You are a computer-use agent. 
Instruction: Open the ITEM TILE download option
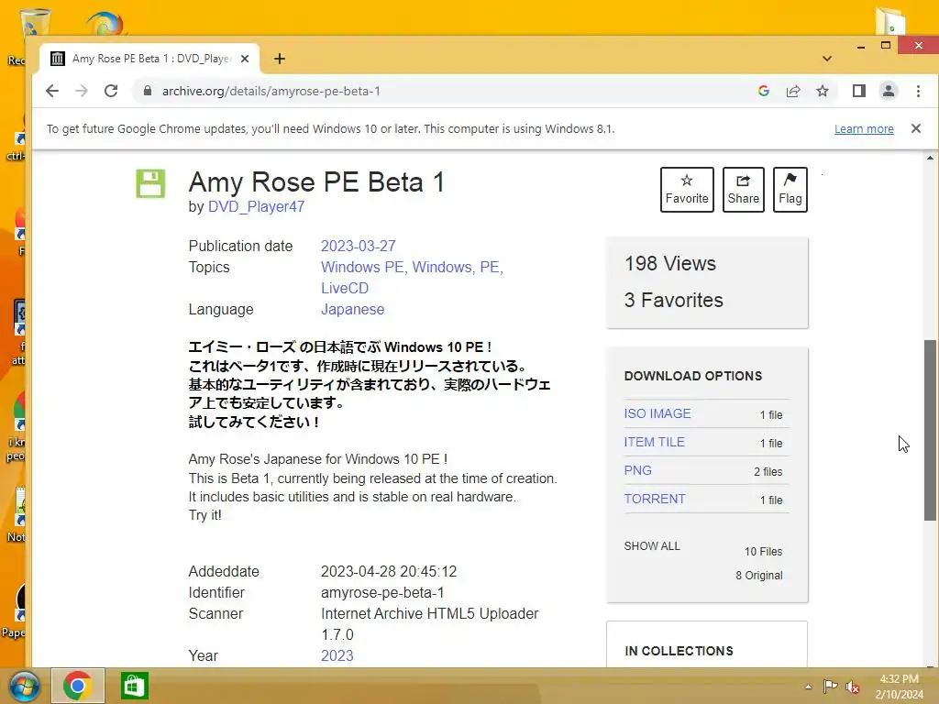(654, 442)
